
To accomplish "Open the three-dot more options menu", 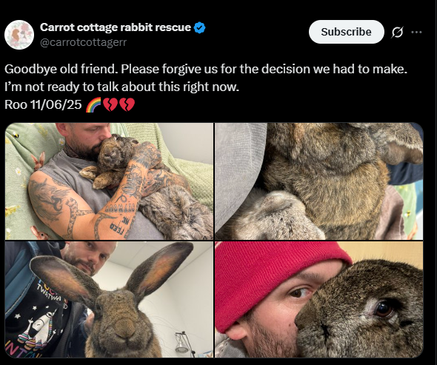I will [x=416, y=32].
